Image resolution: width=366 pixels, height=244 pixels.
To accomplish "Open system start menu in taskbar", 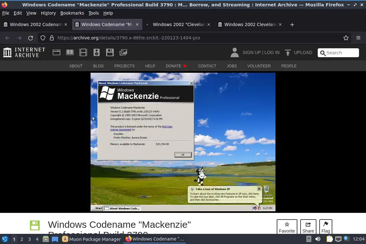I will click(5, 239).
